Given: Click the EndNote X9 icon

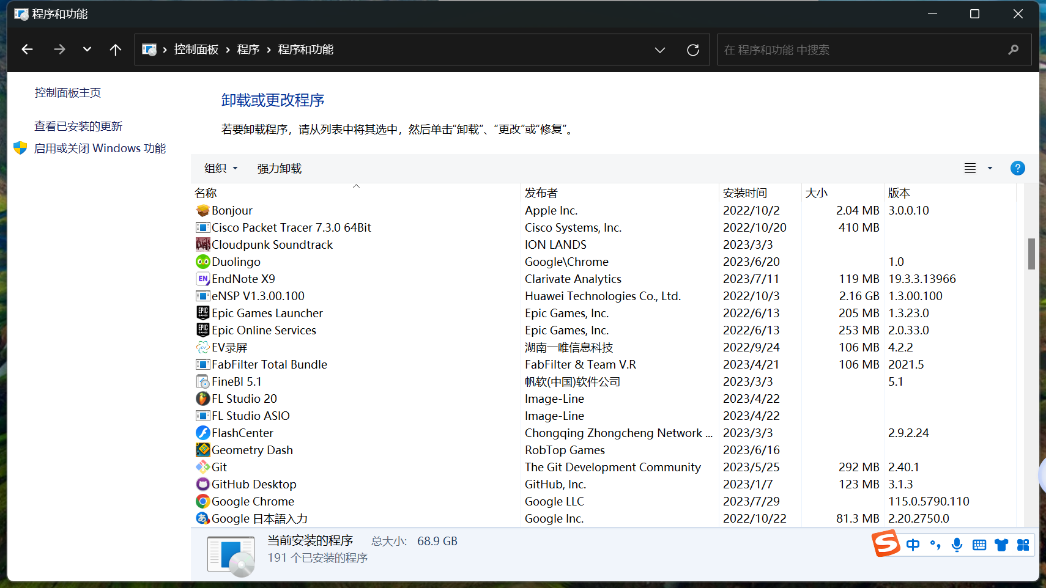Looking at the screenshot, I should 203,279.
